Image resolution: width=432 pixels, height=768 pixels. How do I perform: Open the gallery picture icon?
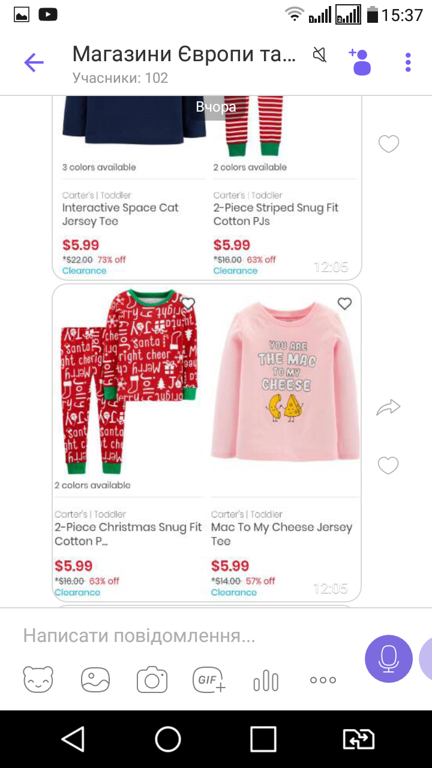pos(96,680)
